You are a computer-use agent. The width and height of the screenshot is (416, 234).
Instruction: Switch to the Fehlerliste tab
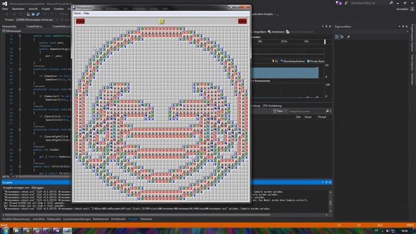[146, 219]
